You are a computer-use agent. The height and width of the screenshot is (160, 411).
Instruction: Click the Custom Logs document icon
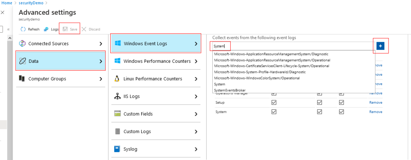tap(118, 131)
